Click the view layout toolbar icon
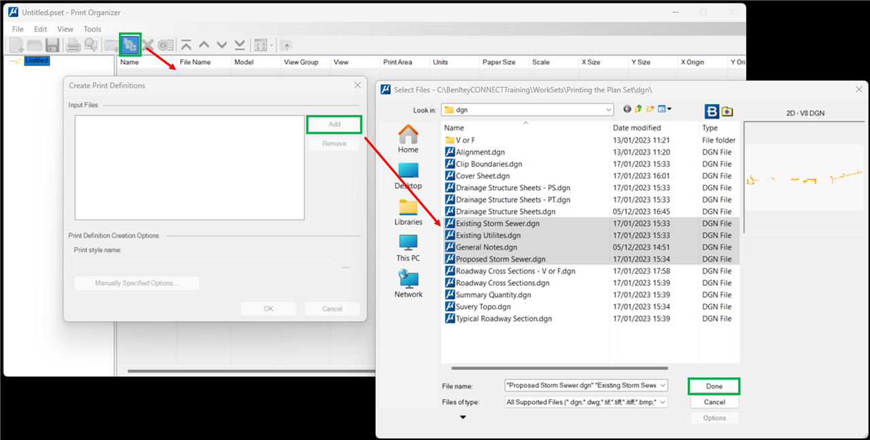This screenshot has width=870, height=440. tap(260, 45)
